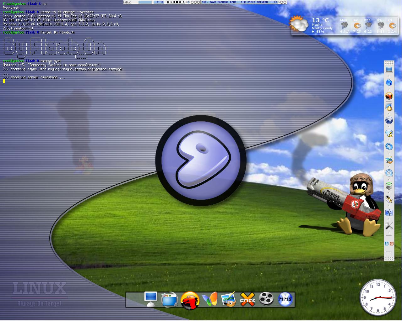
Task: Launch the window-refresh icon in bottom dock
Action: point(169,300)
